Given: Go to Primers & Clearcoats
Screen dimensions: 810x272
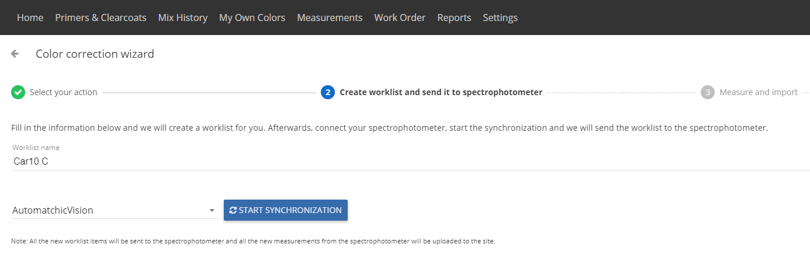Looking at the screenshot, I should pyautogui.click(x=101, y=18).
